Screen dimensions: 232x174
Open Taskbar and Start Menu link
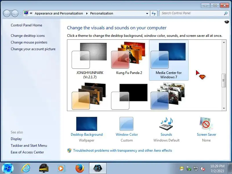tap(29, 146)
